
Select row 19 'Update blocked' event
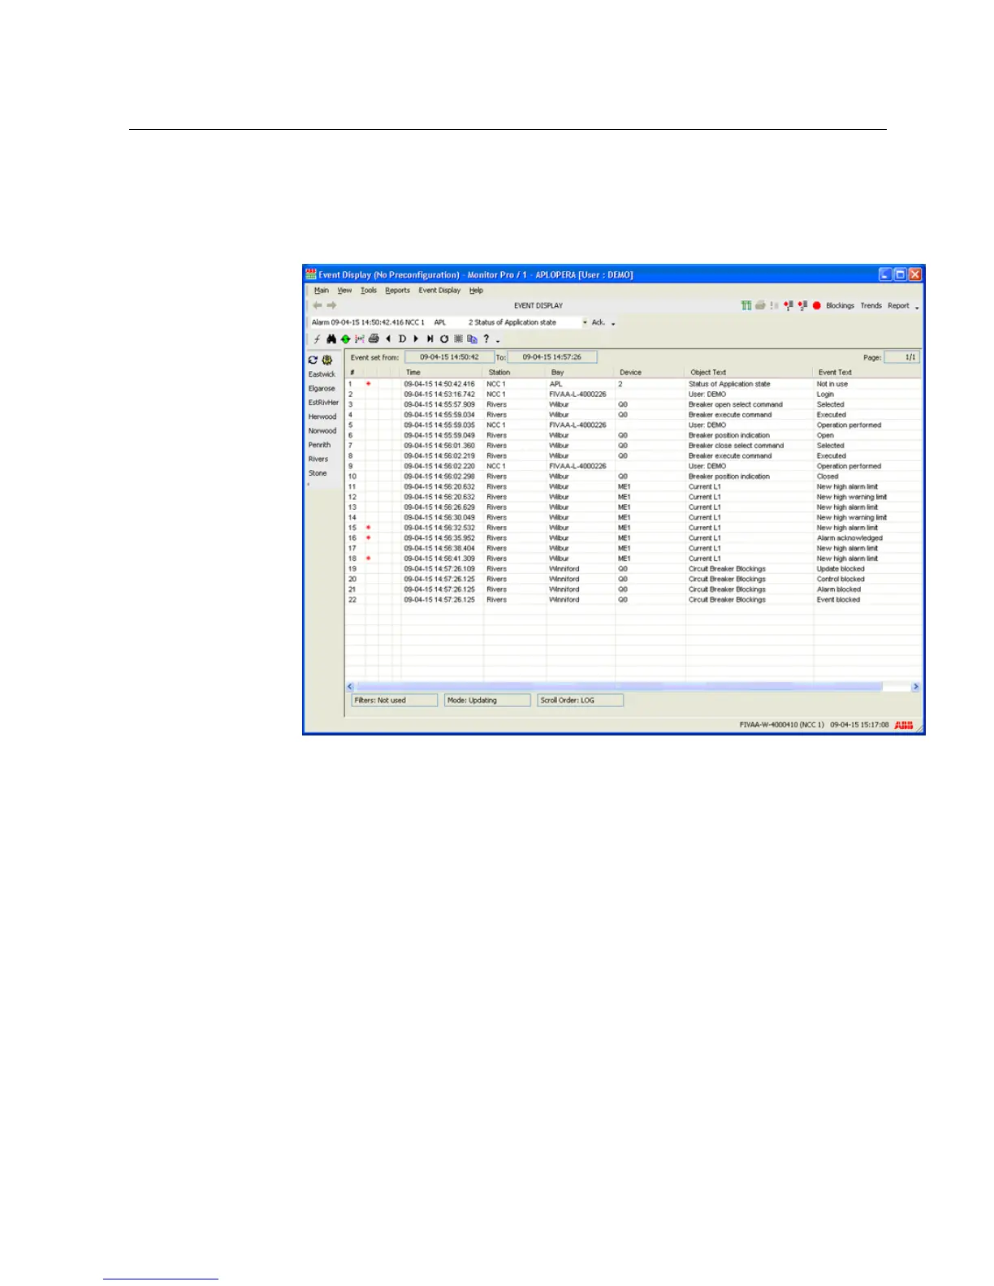(633, 569)
